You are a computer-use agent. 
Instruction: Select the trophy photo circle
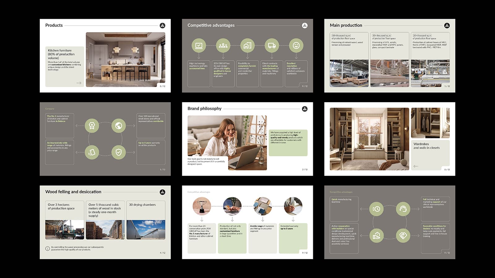click(202, 206)
